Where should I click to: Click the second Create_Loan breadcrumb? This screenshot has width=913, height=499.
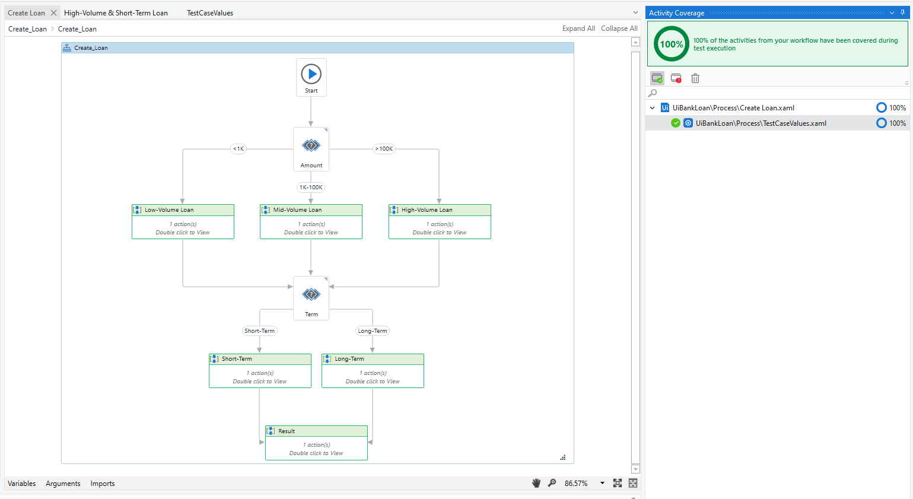tap(77, 29)
